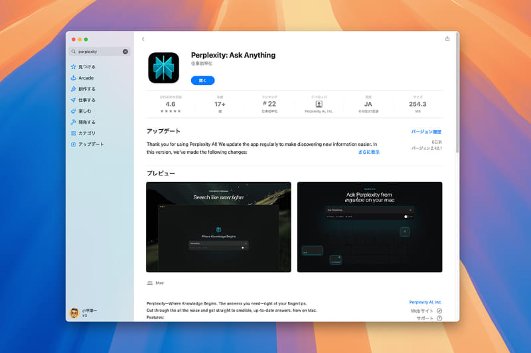Click the #22 ranking value

click(x=269, y=104)
